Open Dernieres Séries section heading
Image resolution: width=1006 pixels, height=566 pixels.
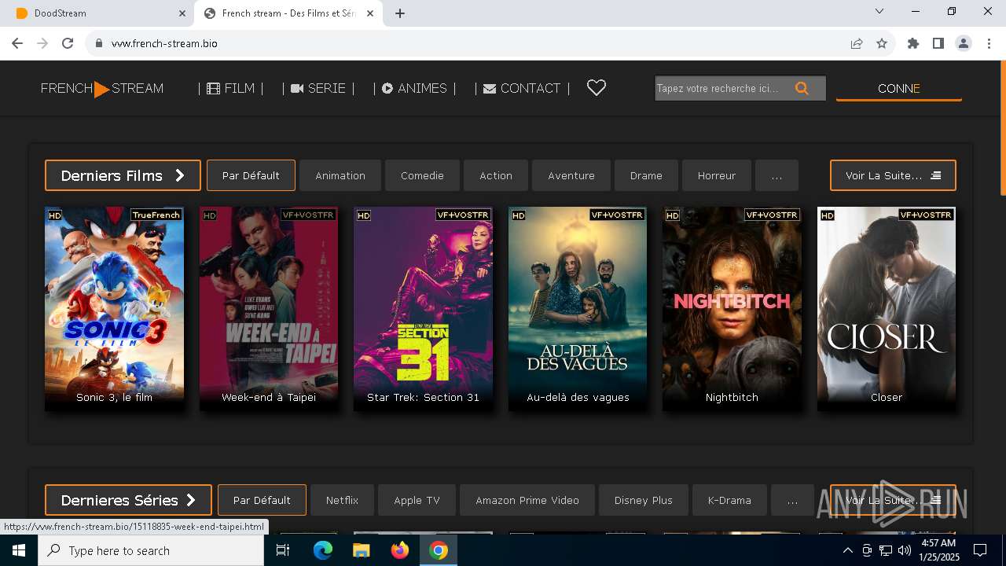(x=128, y=500)
